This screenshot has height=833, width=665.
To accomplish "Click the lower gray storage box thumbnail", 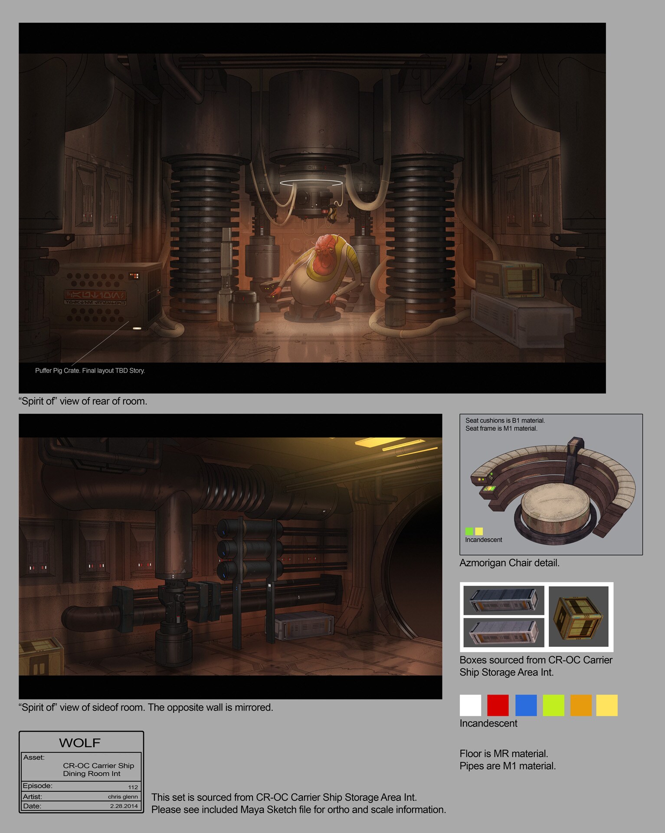I will coord(504,632).
